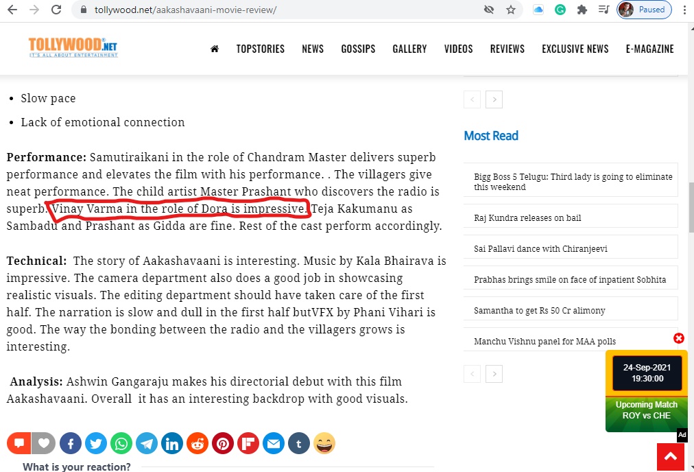
Task: Click the laughing emoji reaction icon
Action: pos(324,443)
